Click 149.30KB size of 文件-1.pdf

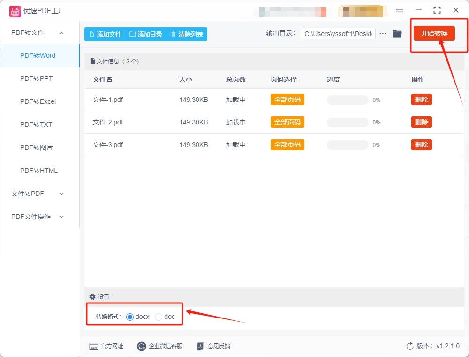(x=194, y=100)
